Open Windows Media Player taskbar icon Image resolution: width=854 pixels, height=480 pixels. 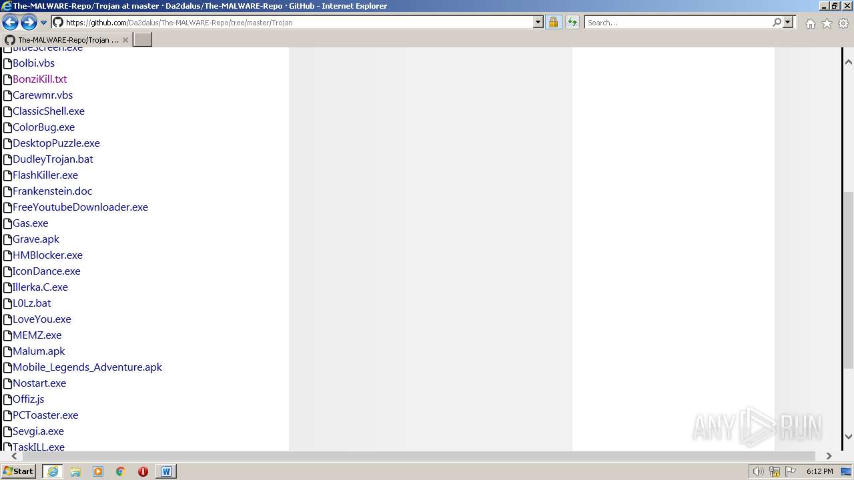98,471
